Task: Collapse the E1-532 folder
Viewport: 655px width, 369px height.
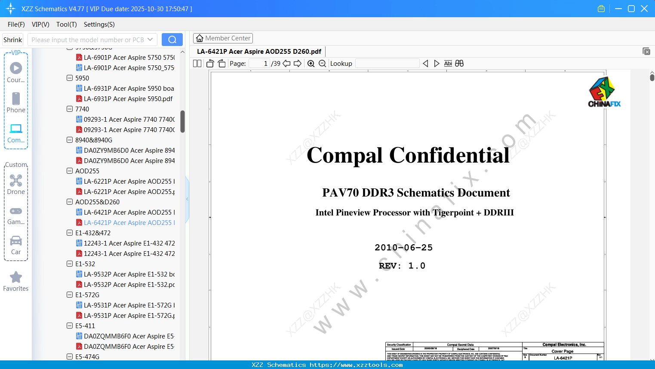Action: tap(70, 264)
